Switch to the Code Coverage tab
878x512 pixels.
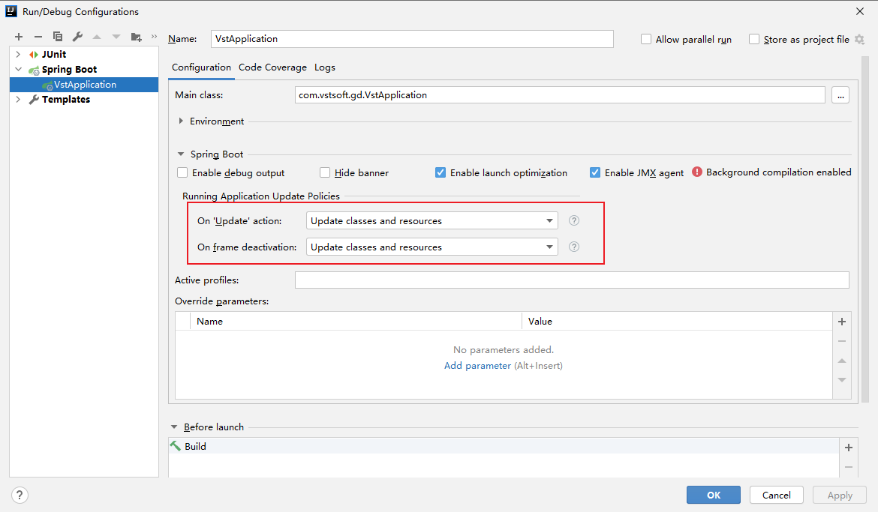pyautogui.click(x=272, y=67)
